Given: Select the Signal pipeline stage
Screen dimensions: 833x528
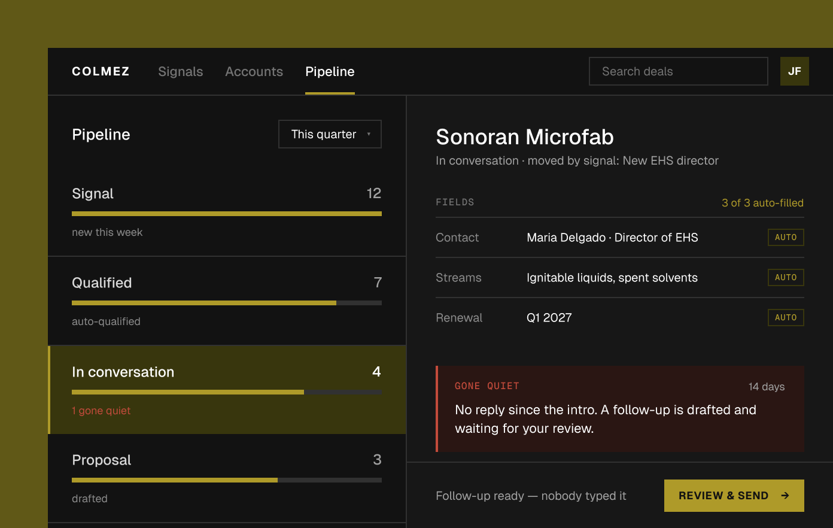Looking at the screenshot, I should tap(227, 212).
